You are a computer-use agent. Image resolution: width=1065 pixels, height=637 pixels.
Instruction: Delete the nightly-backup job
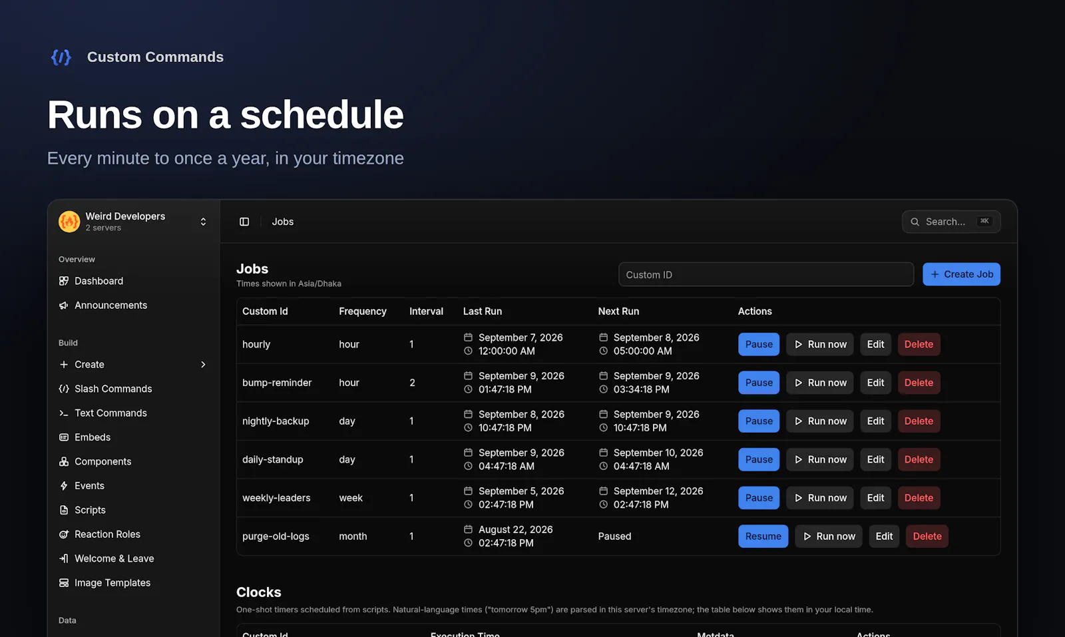pos(919,421)
